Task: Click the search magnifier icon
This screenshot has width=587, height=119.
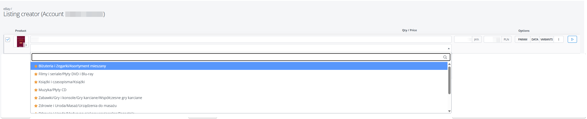Action: 445,57
